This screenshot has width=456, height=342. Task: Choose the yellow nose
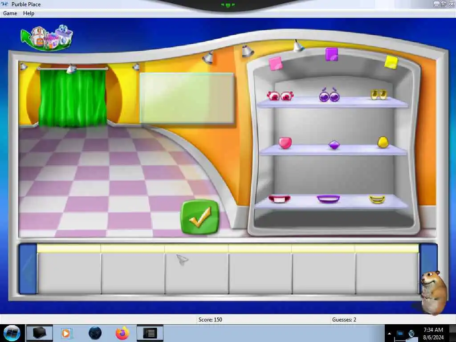click(x=383, y=142)
